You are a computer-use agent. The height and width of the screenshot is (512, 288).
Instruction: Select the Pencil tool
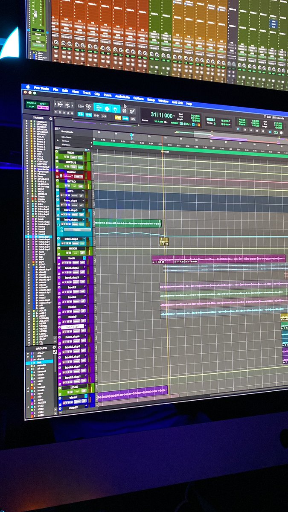click(x=132, y=111)
